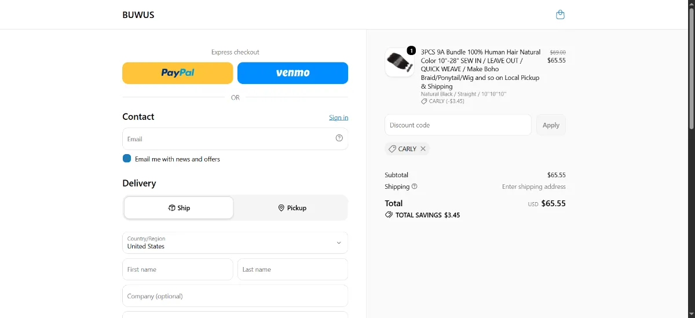Click the shipping info question mark icon
The width and height of the screenshot is (695, 318).
tap(414, 187)
